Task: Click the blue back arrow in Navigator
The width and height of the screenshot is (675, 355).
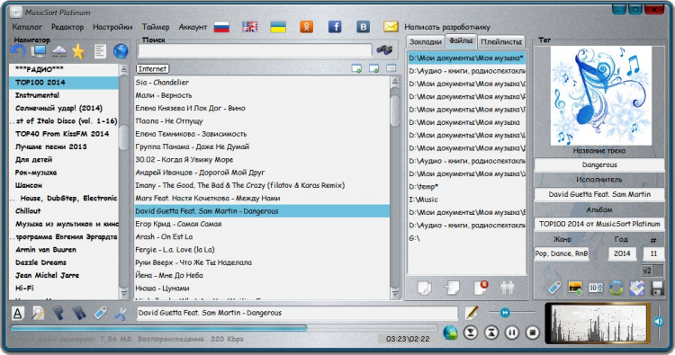Action: tap(18, 52)
